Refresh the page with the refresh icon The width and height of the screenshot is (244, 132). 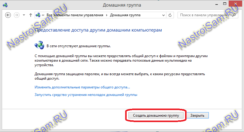pos(170,15)
